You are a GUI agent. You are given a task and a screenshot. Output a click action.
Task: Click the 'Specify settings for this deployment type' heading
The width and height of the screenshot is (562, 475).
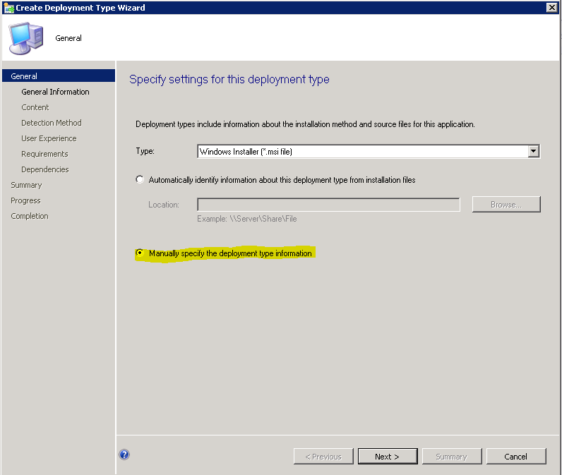pyautogui.click(x=229, y=79)
